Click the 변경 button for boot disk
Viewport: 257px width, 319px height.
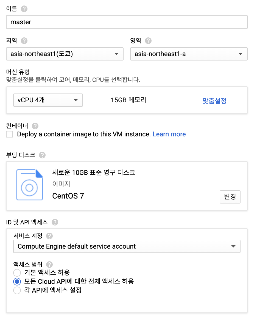pos(230,197)
